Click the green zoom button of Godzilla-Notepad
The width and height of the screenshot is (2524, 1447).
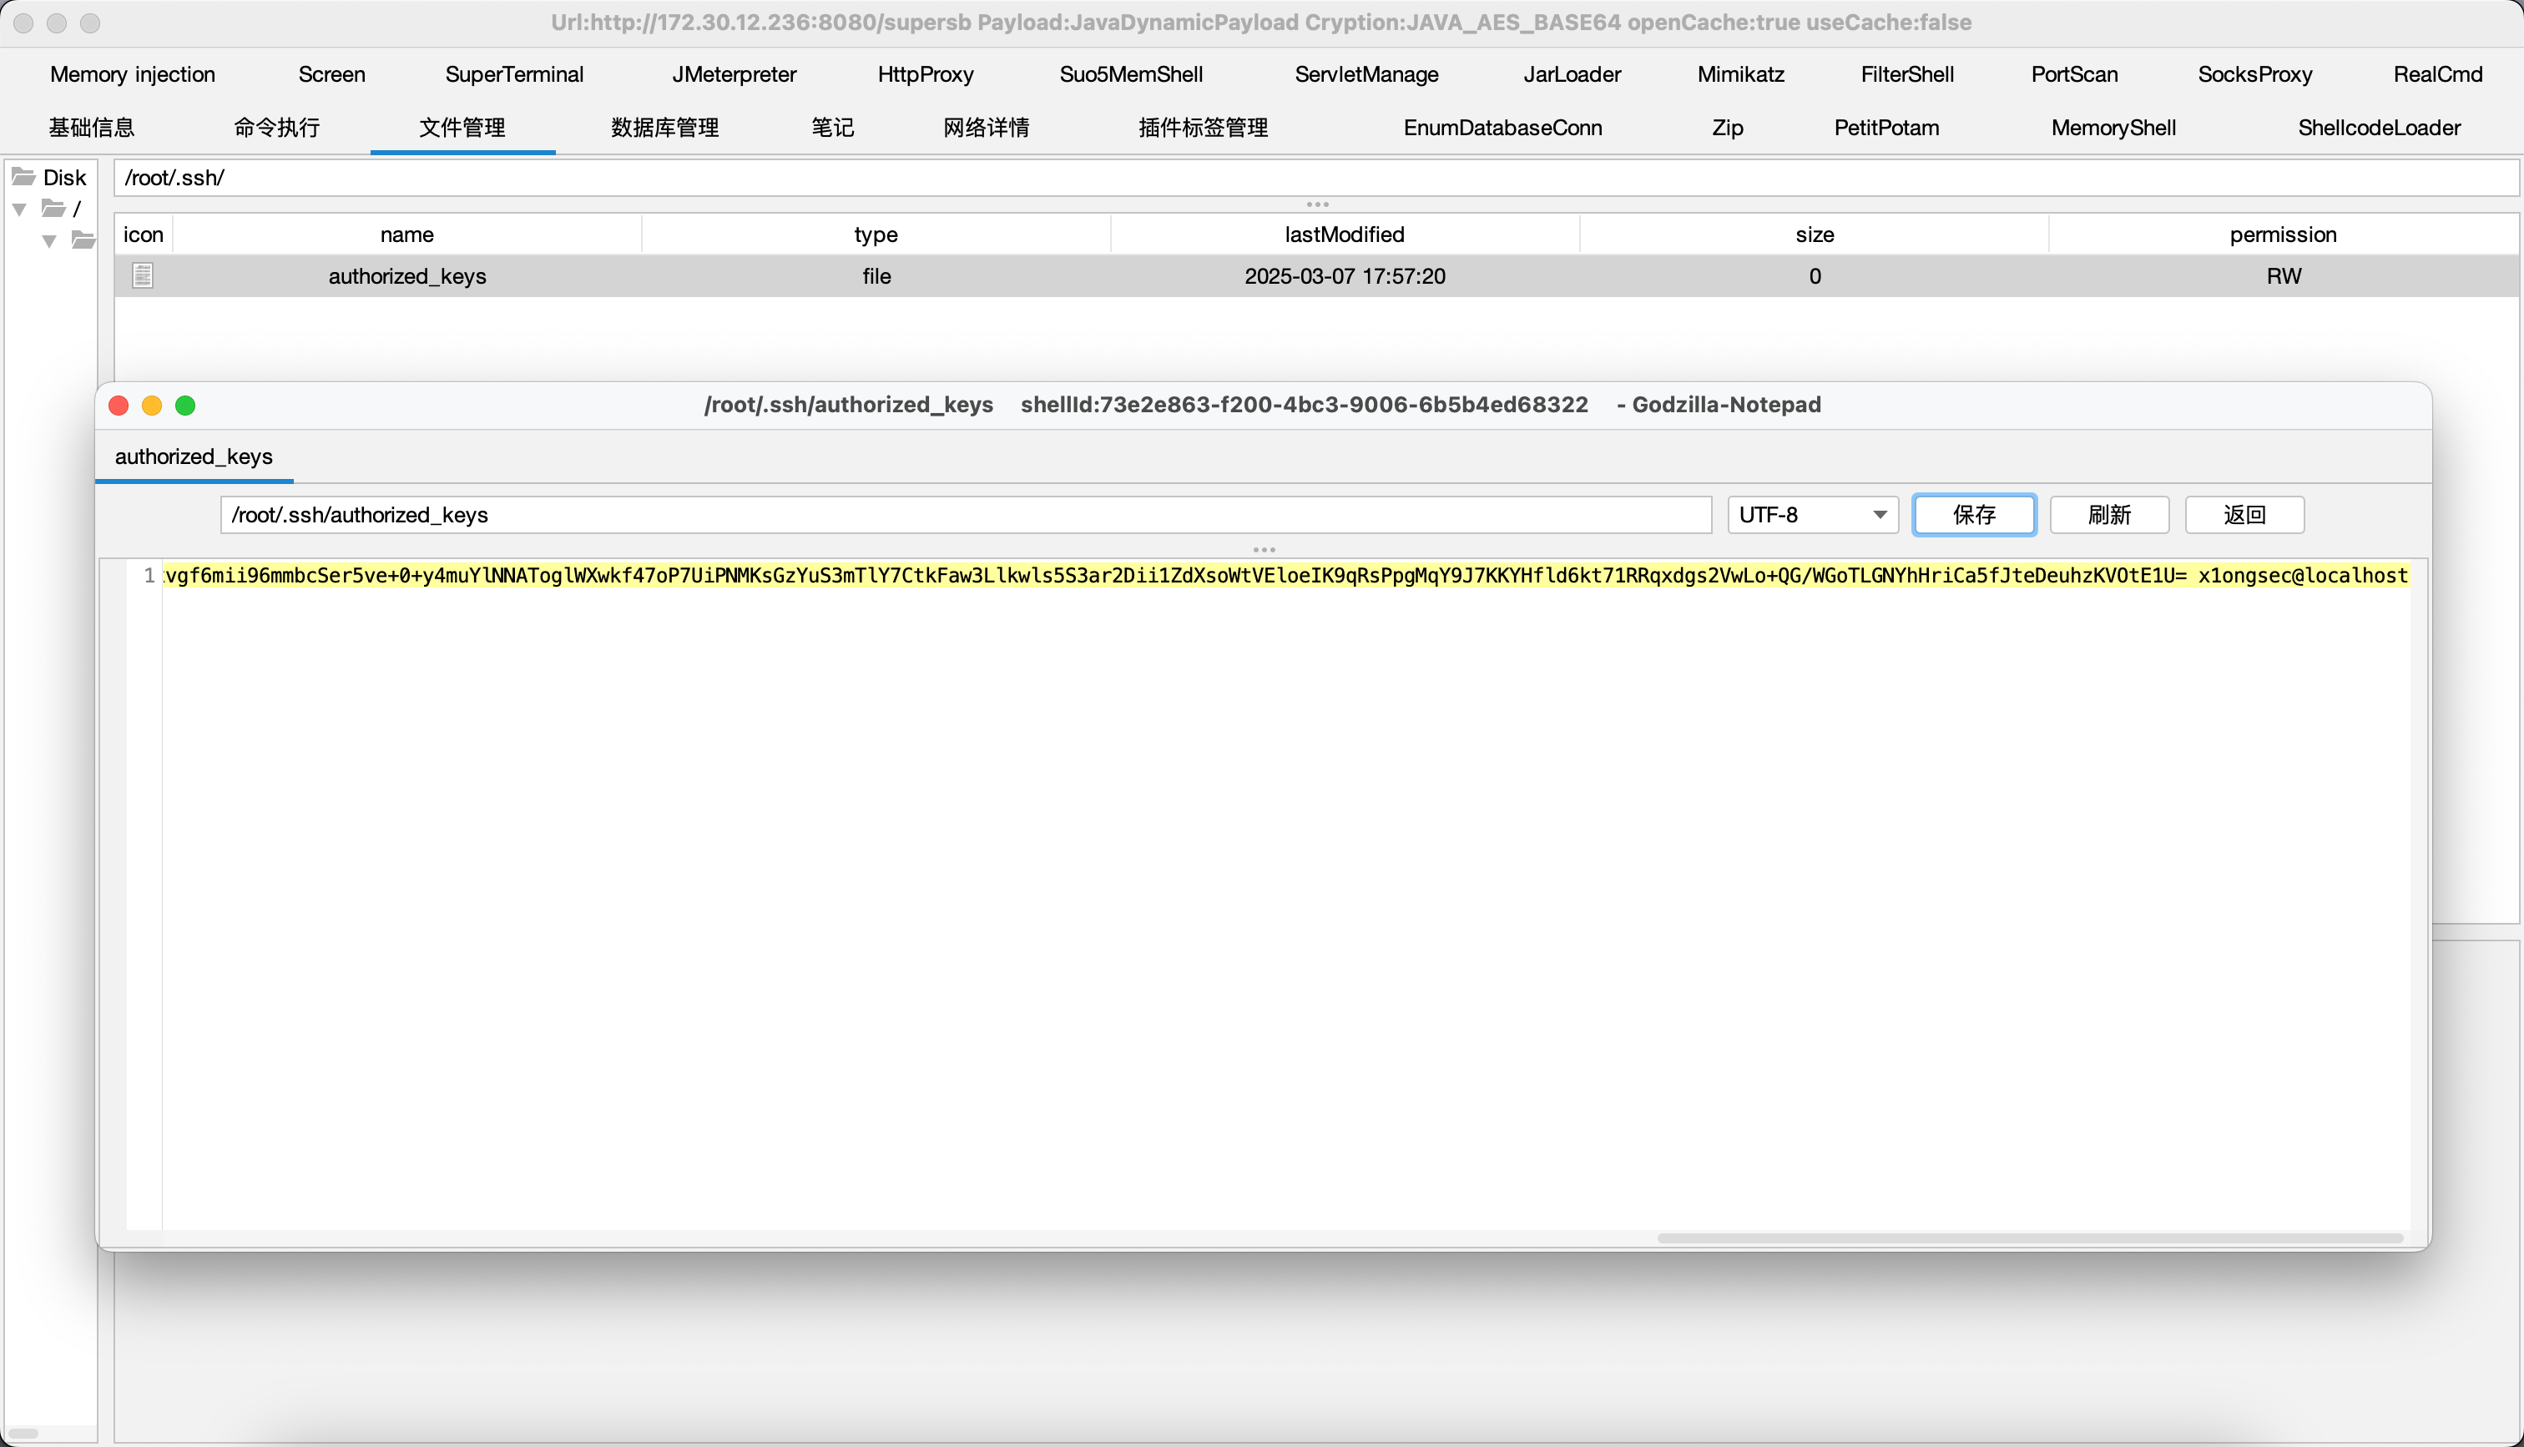184,406
